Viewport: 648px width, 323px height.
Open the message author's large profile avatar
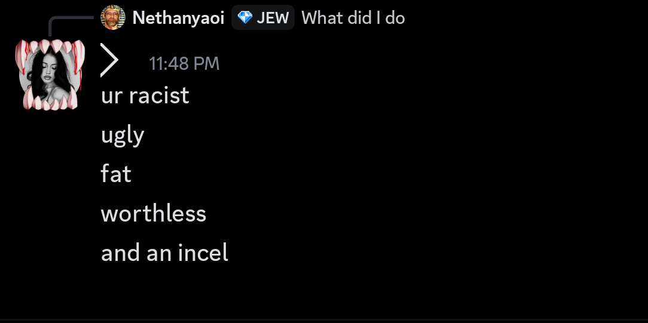(x=50, y=72)
